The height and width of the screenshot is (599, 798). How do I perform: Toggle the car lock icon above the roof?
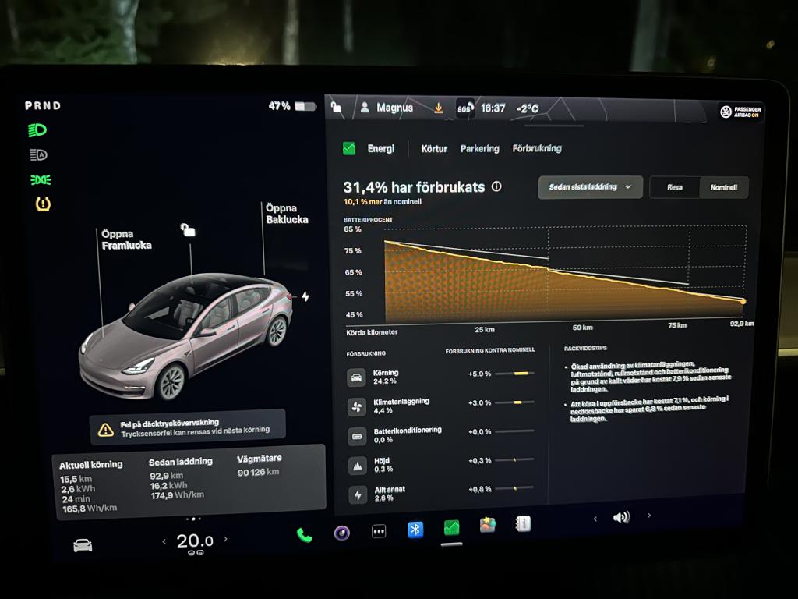187,229
